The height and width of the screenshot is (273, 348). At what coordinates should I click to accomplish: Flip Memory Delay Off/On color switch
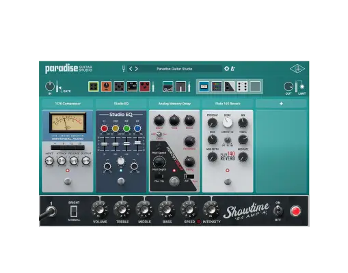click(159, 134)
